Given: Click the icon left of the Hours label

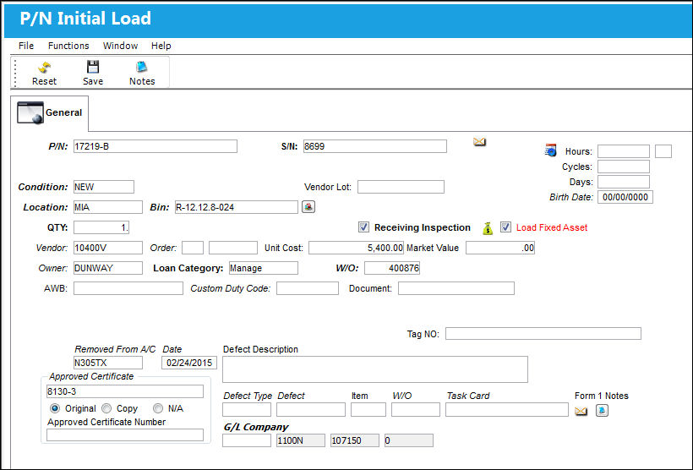Looking at the screenshot, I should coord(551,150).
